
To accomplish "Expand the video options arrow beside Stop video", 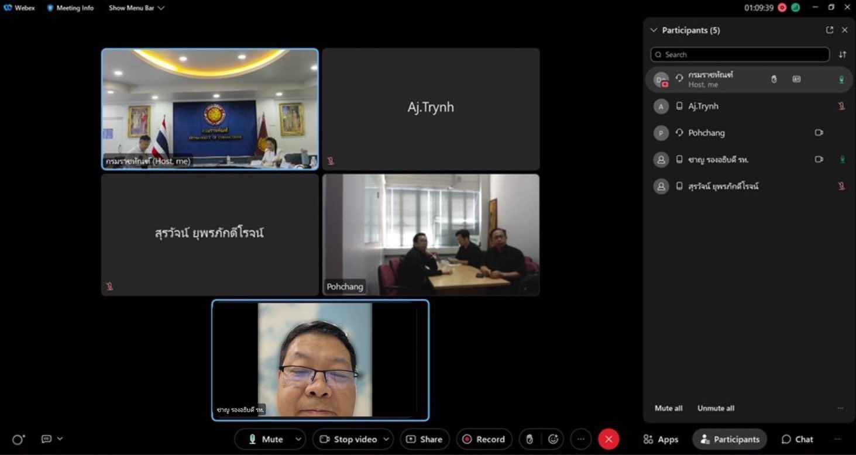I will click(x=386, y=439).
